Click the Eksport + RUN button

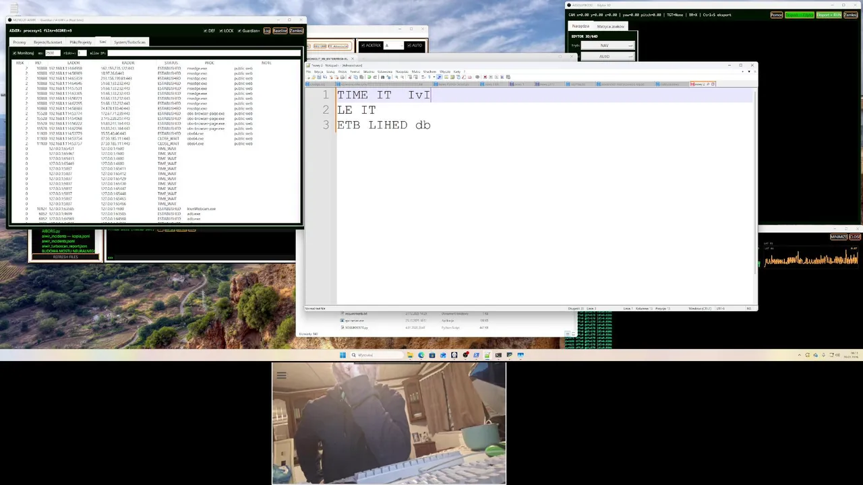click(x=828, y=15)
